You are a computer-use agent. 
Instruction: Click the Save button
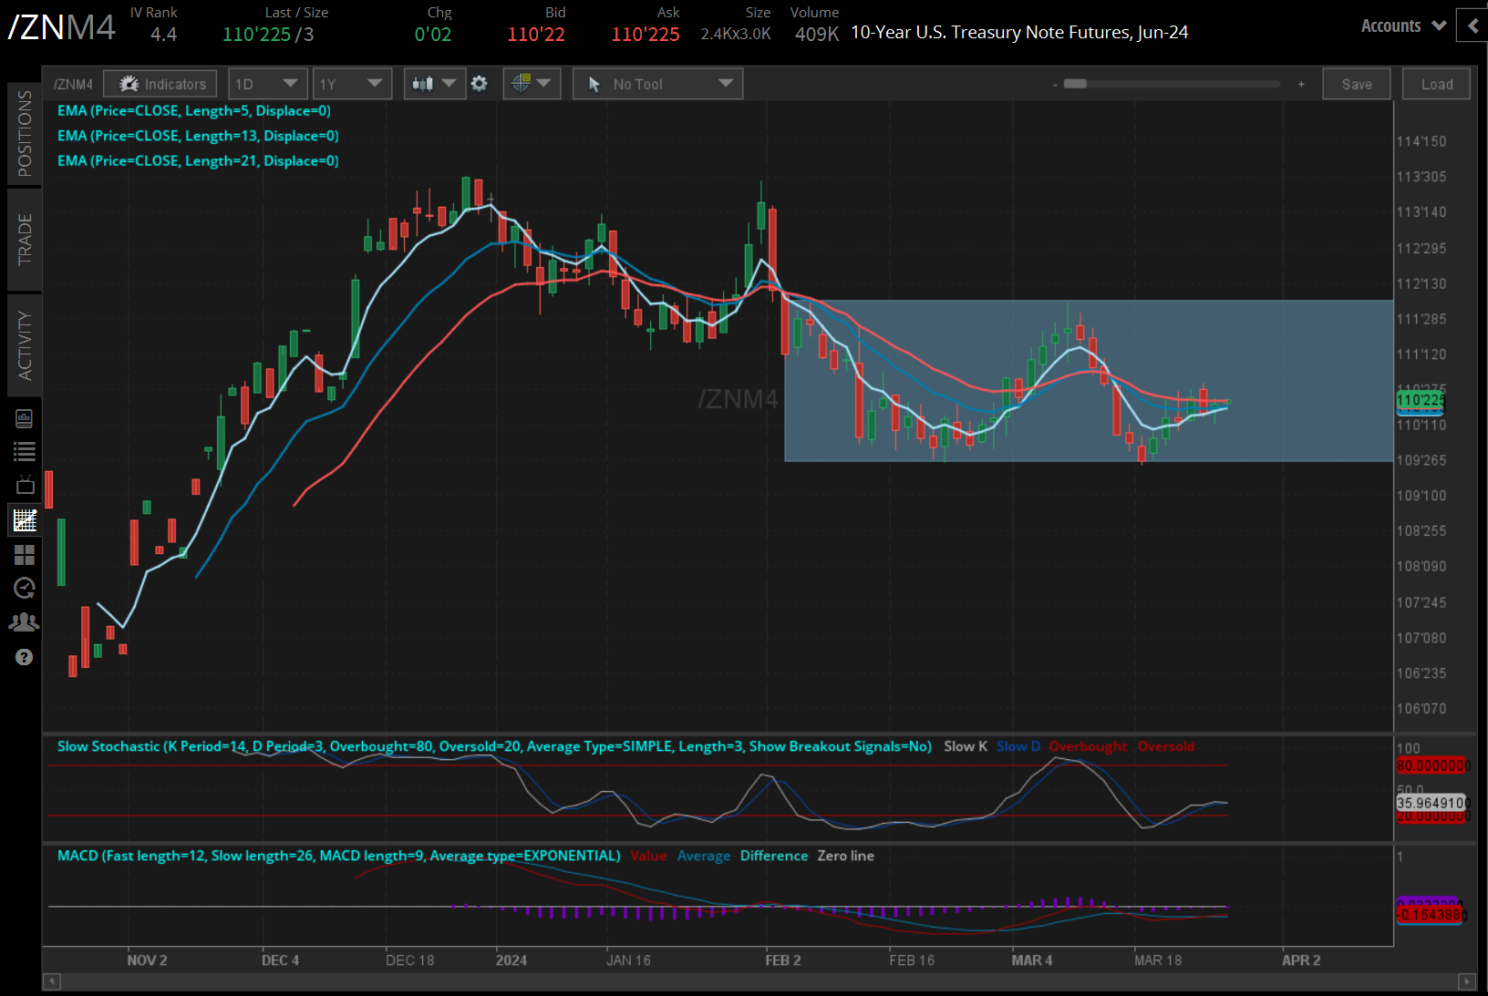coord(1356,84)
